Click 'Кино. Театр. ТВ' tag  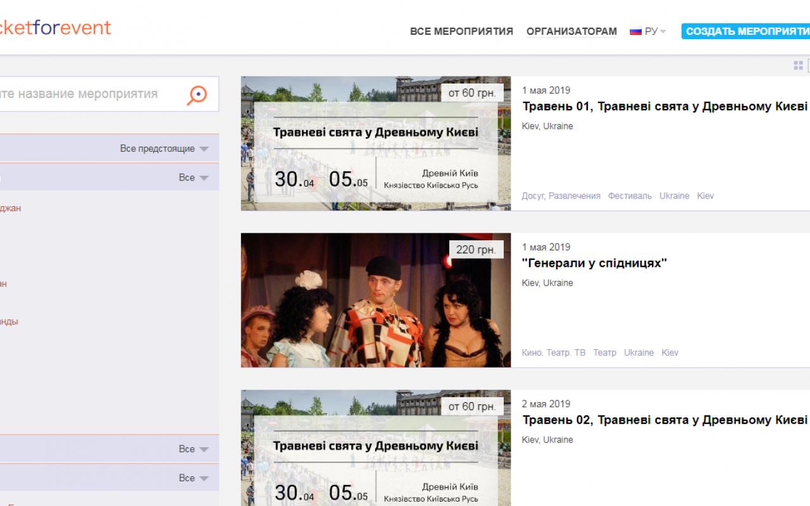[554, 353]
